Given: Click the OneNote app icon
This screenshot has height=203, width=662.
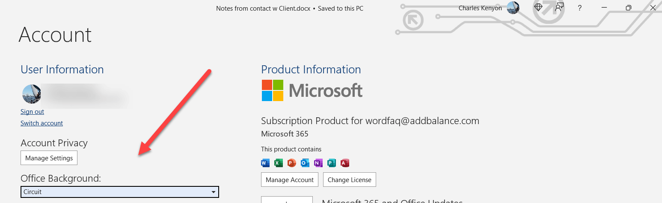Looking at the screenshot, I should tap(318, 162).
